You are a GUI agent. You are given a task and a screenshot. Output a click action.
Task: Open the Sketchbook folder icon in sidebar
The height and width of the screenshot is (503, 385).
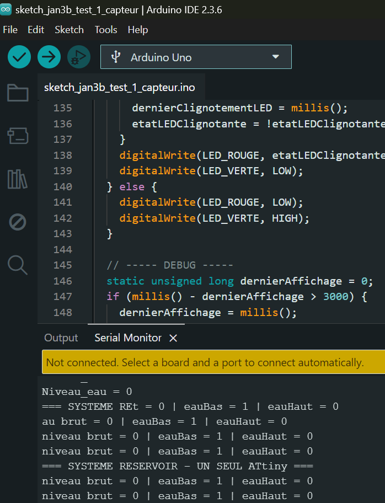click(x=18, y=93)
